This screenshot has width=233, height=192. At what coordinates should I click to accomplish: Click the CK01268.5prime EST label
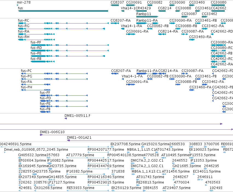point(48,188)
